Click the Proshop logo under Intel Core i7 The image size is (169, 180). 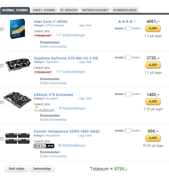(x=43, y=36)
